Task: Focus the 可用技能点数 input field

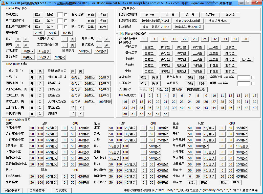Action: point(244,83)
